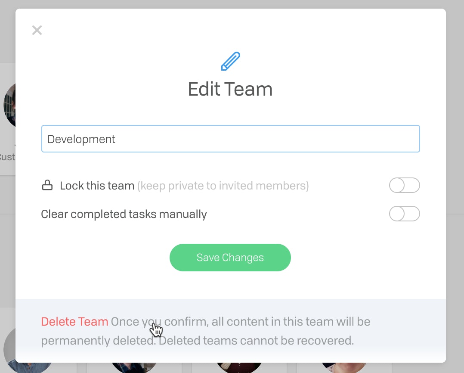
Task: Close the Edit Team dialog with the X
Action: [x=37, y=30]
